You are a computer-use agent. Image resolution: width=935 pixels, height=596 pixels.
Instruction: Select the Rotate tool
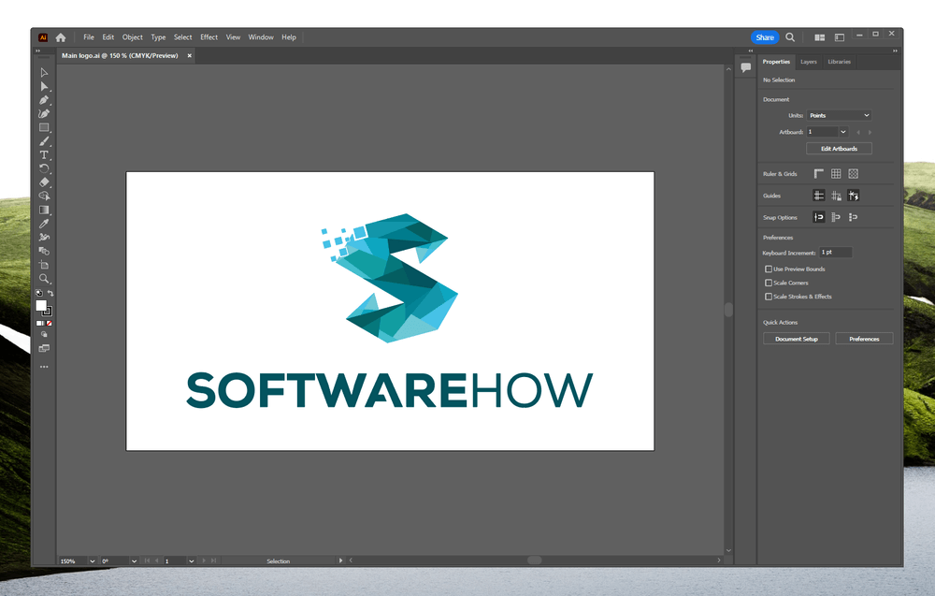tap(44, 168)
